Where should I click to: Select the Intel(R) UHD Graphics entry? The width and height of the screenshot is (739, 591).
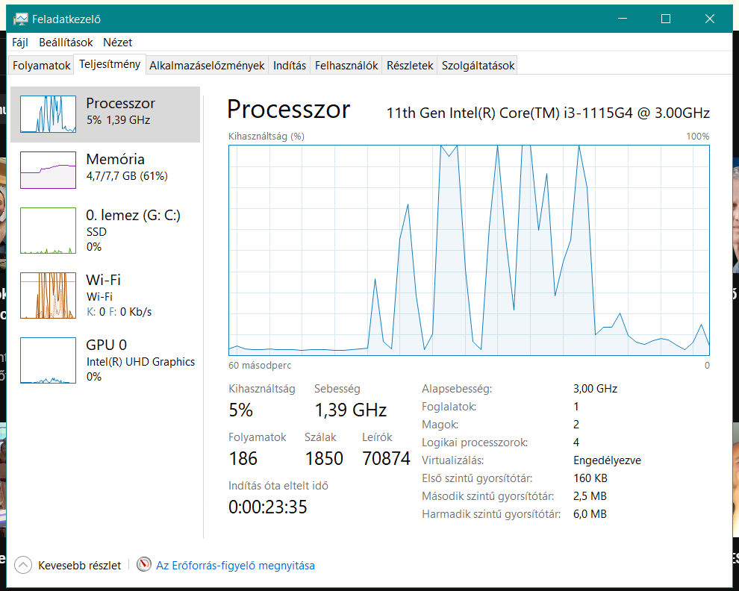click(105, 360)
